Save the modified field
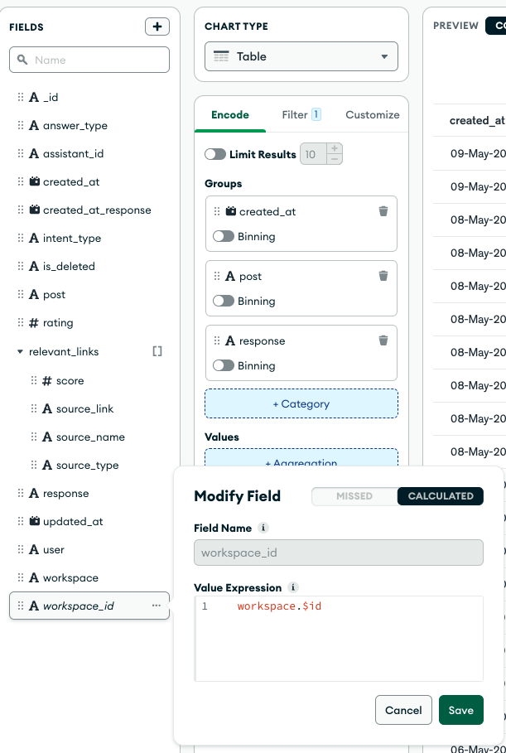This screenshot has width=506, height=753. (460, 710)
